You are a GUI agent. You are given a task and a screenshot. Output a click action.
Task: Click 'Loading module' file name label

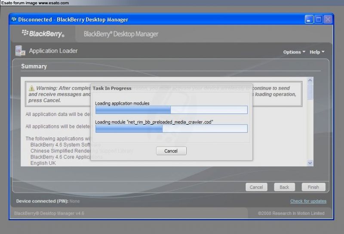click(154, 122)
